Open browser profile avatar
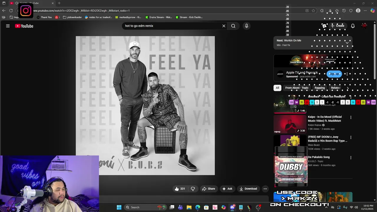This screenshot has height=212, width=377. tap(358, 11)
